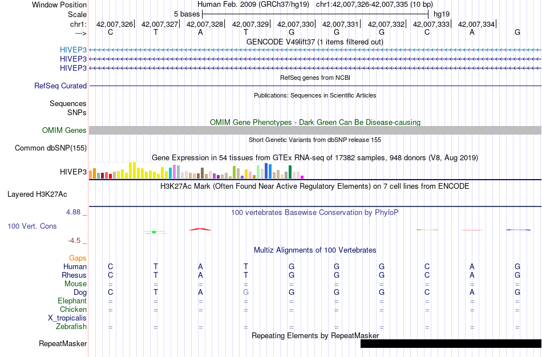Click the black RepeatMasker element bar
The image size is (542, 357).
[451, 343]
